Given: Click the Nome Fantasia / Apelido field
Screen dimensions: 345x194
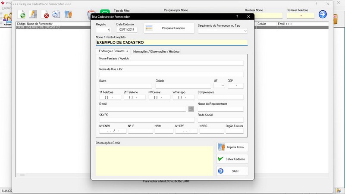Looking at the screenshot, I should pos(171,63).
